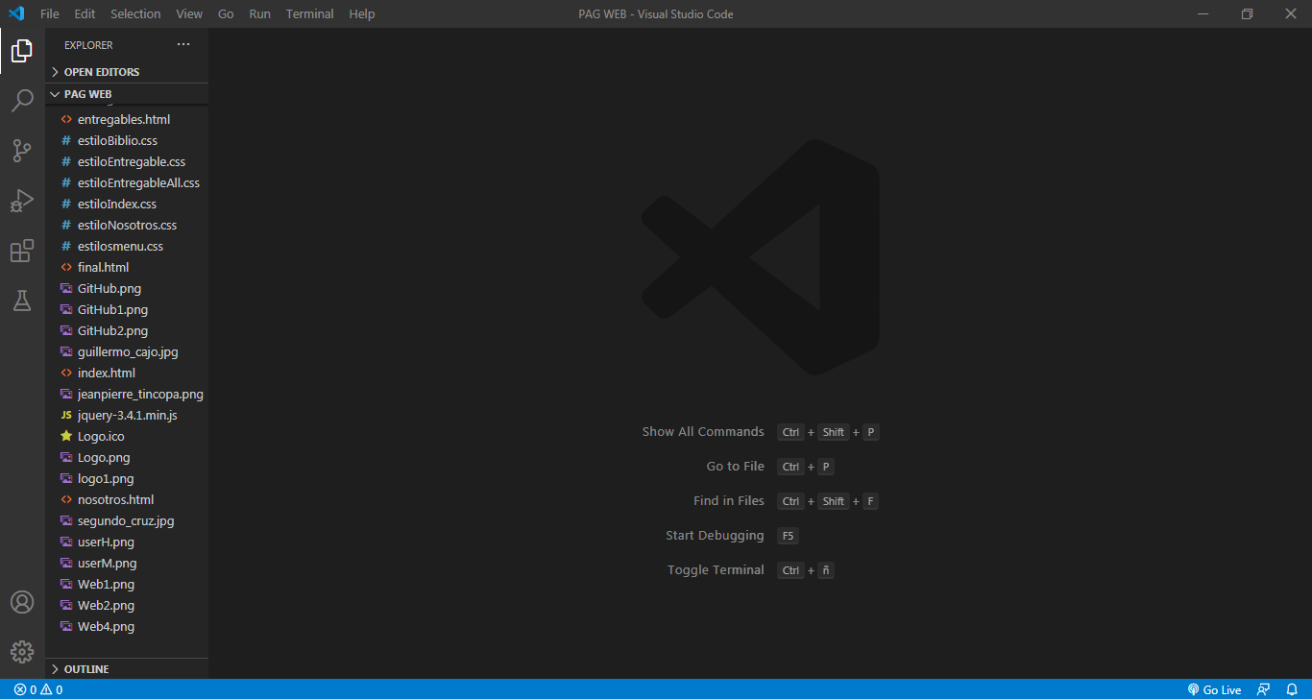Open estiloEntregableAll.css file

[x=127, y=182]
